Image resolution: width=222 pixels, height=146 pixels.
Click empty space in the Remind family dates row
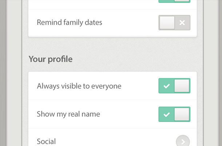click(x=131, y=23)
